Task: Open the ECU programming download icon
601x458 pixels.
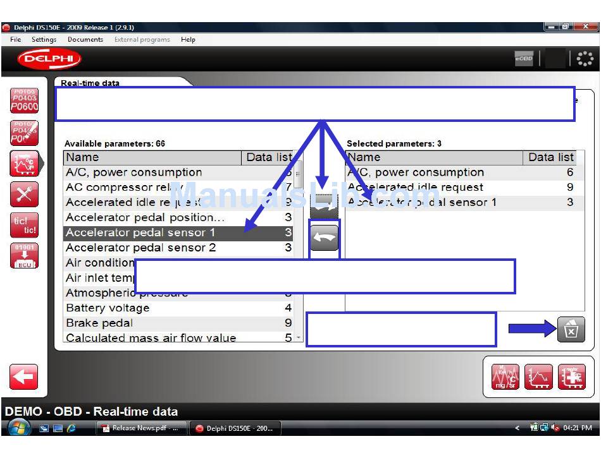Action: click(25, 256)
